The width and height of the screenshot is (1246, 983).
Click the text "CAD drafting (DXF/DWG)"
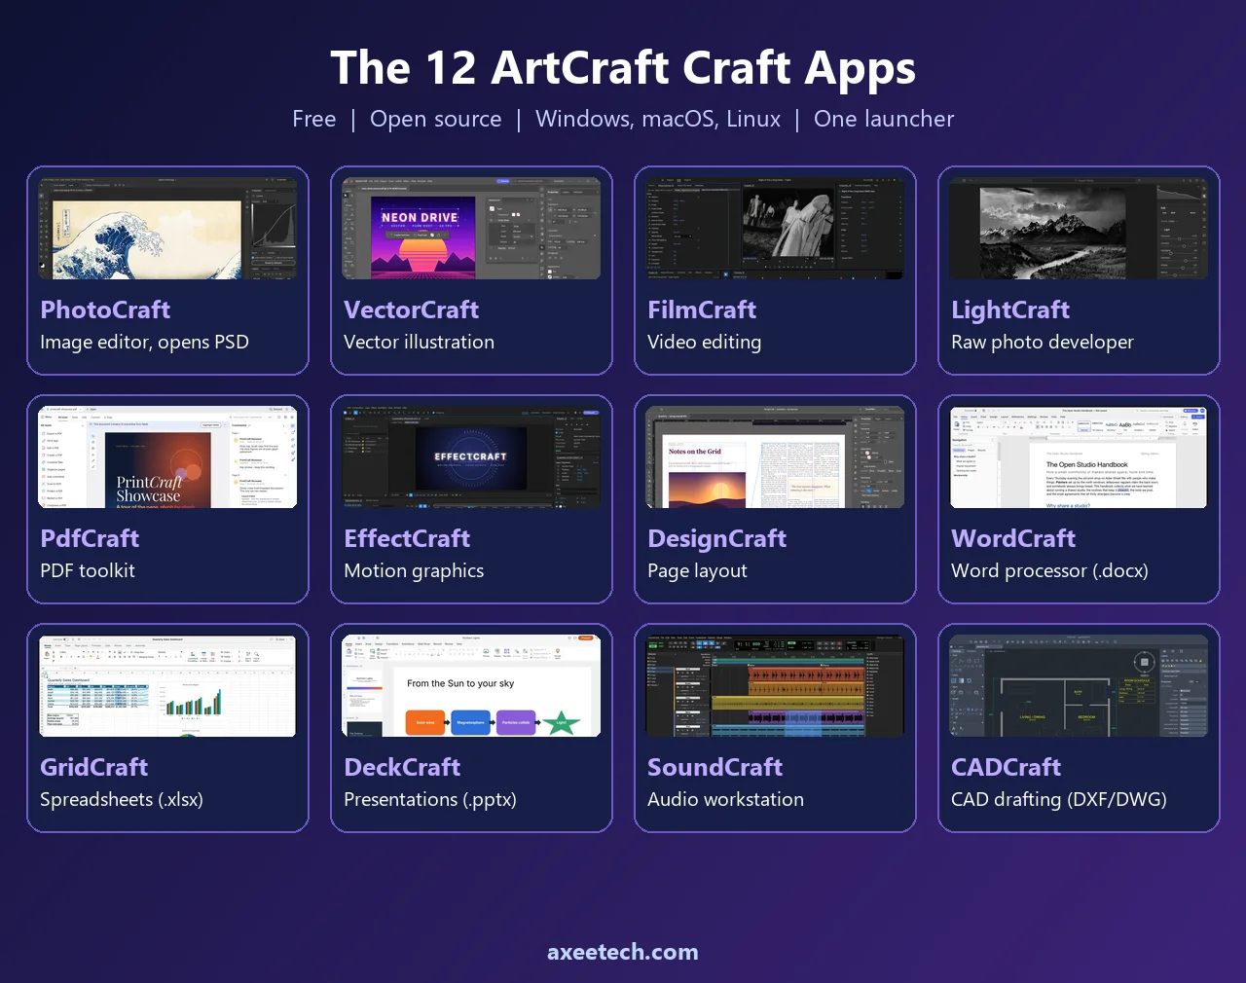point(1058,799)
